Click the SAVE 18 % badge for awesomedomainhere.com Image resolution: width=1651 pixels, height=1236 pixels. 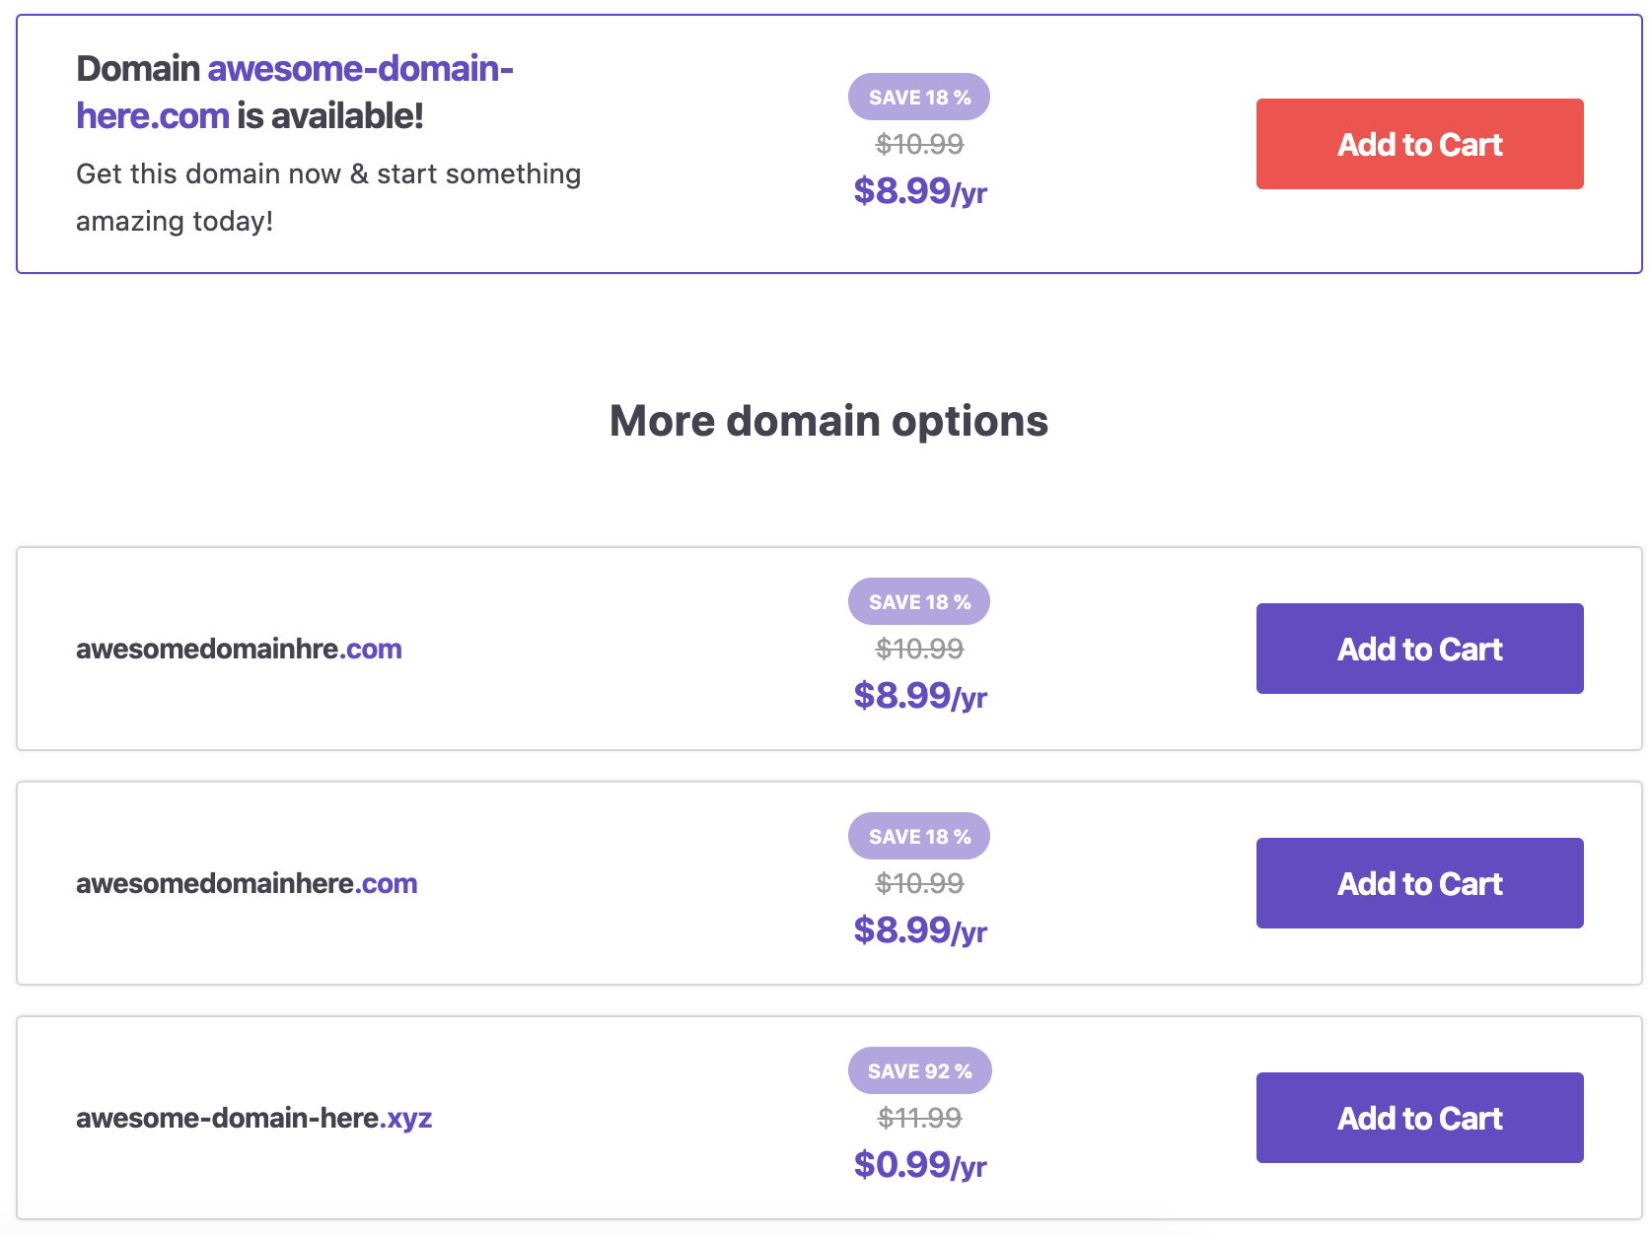(919, 836)
